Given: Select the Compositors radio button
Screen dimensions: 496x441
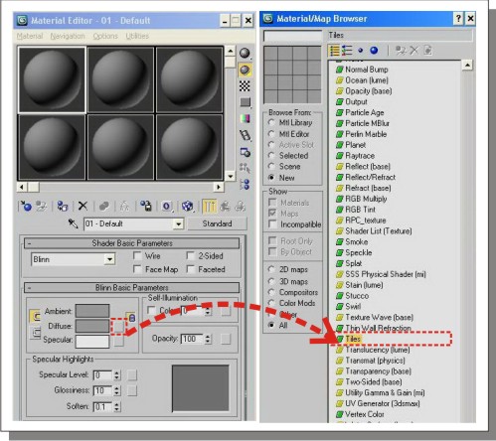Looking at the screenshot, I should click(x=271, y=292).
